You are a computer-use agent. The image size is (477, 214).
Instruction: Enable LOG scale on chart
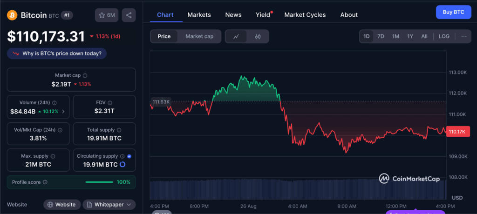(444, 36)
